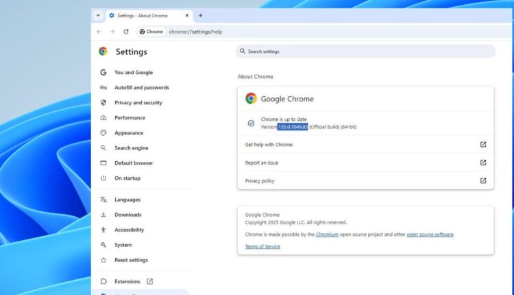Click the external link icon for Report an issue

483,163
